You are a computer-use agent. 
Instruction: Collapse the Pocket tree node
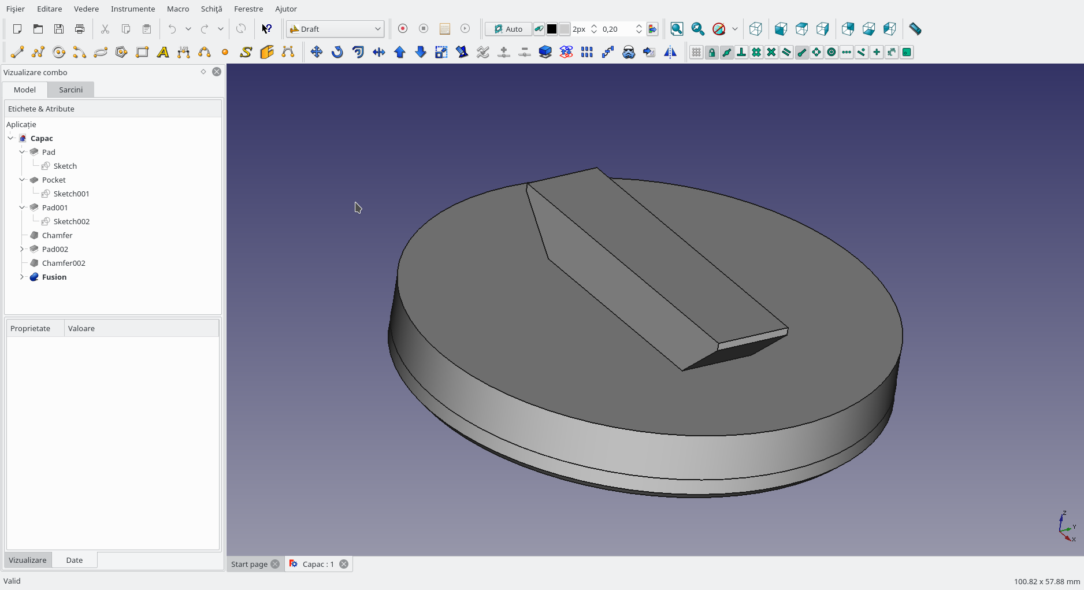point(22,180)
